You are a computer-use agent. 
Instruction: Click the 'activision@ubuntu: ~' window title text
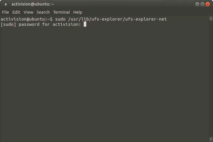click(33, 4)
